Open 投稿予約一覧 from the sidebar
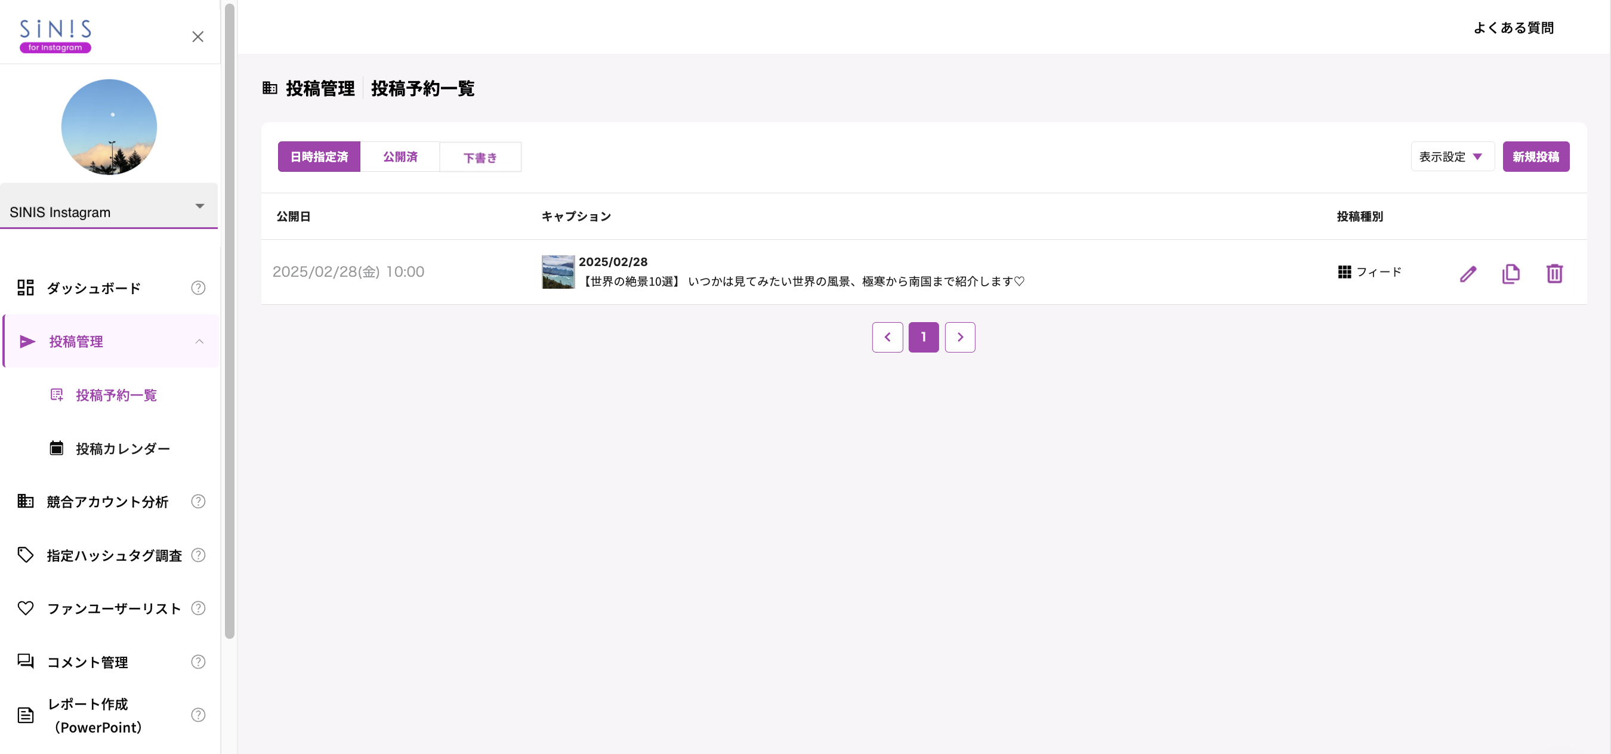The width and height of the screenshot is (1611, 754). 116,395
